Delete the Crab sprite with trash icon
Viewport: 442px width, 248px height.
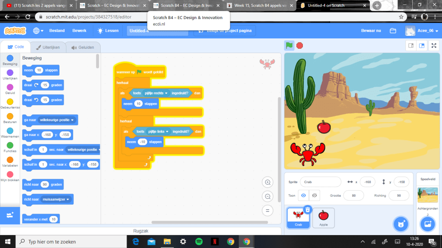[x=307, y=210]
